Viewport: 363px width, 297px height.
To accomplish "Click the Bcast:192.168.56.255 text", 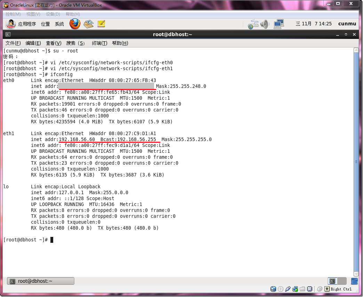I will pos(128,140).
